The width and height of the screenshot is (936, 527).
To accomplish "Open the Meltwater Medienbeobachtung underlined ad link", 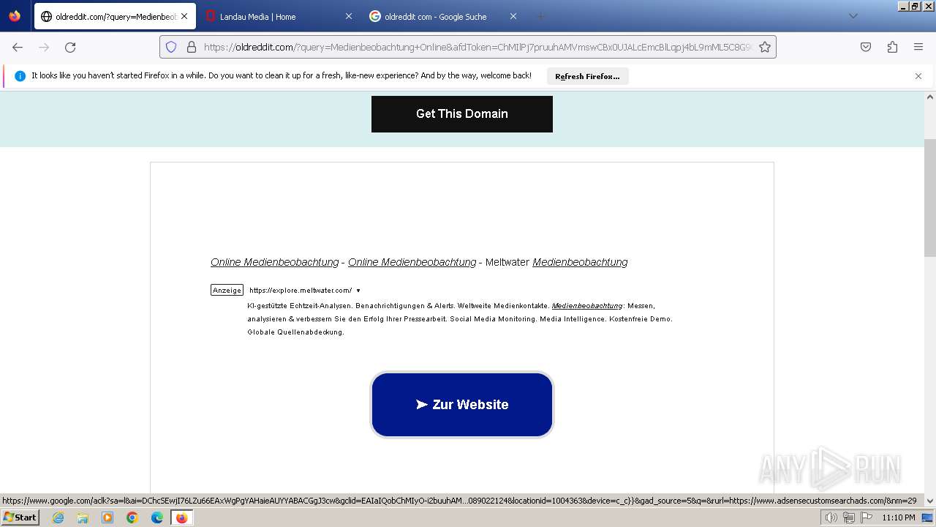I will (580, 262).
